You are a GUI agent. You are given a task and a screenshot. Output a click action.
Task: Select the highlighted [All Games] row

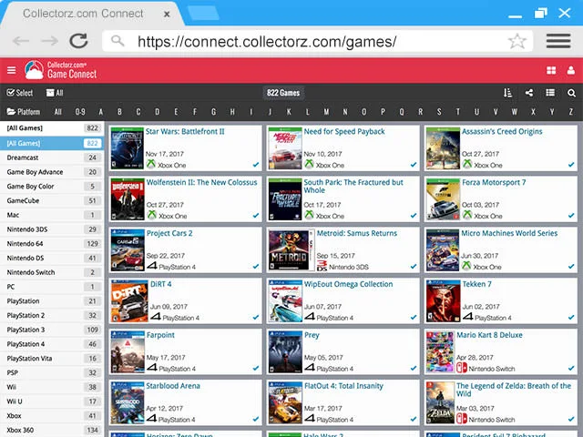(52, 143)
